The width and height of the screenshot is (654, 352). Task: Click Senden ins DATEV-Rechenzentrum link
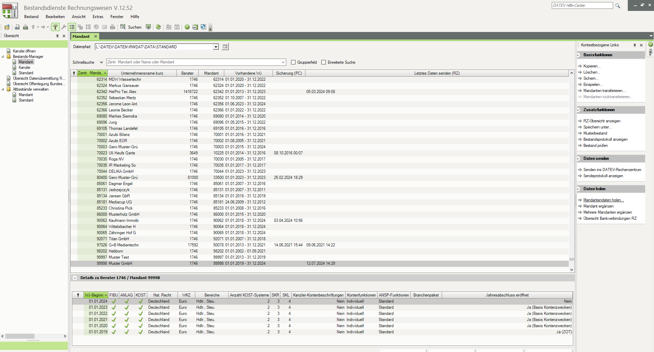tap(612, 170)
